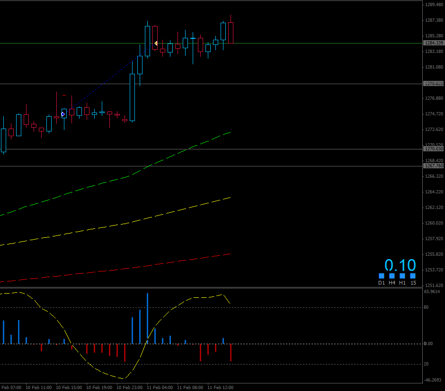Click the 1285.280 price scale label
This screenshot has width=445, height=391.
pyautogui.click(x=434, y=36)
